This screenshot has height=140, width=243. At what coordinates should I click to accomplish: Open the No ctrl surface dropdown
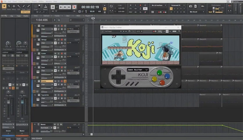tap(158, 5)
